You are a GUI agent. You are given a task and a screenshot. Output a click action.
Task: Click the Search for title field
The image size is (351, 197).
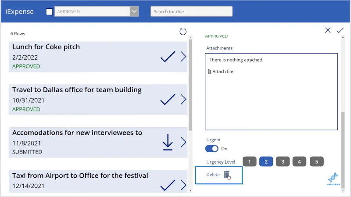(x=191, y=11)
